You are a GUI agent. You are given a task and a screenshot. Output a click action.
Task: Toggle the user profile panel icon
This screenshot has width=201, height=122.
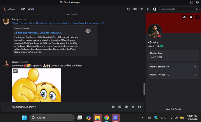(x=155, y=9)
